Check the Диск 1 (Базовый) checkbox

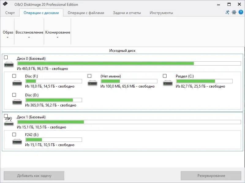click(x=6, y=116)
